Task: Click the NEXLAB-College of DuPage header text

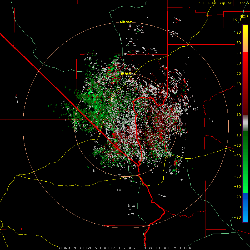Action: pos(223,3)
